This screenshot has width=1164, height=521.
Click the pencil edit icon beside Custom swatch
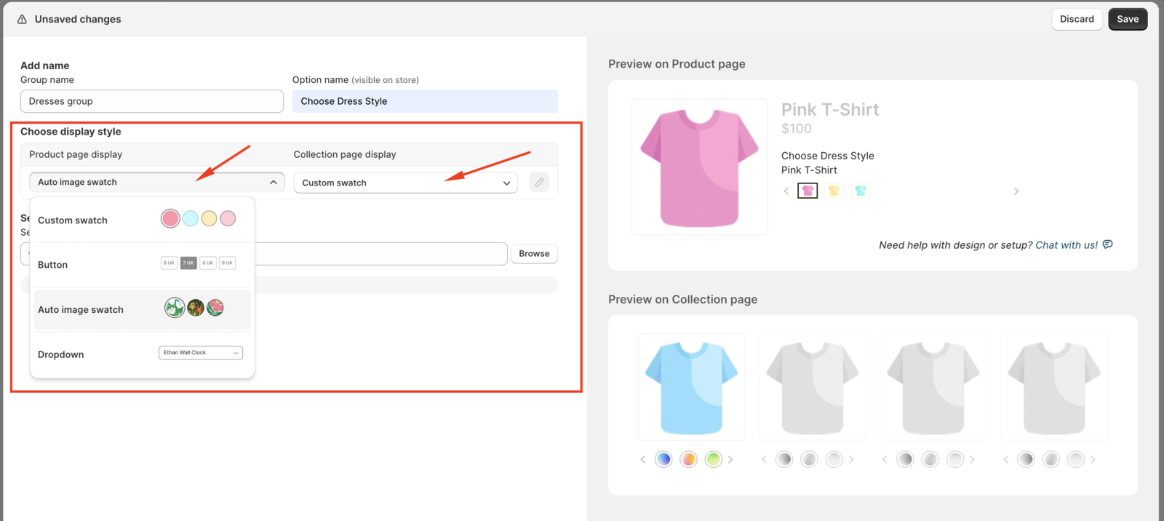point(539,183)
